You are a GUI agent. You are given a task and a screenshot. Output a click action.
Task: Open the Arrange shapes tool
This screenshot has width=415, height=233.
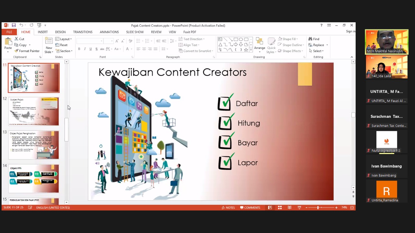(259, 45)
